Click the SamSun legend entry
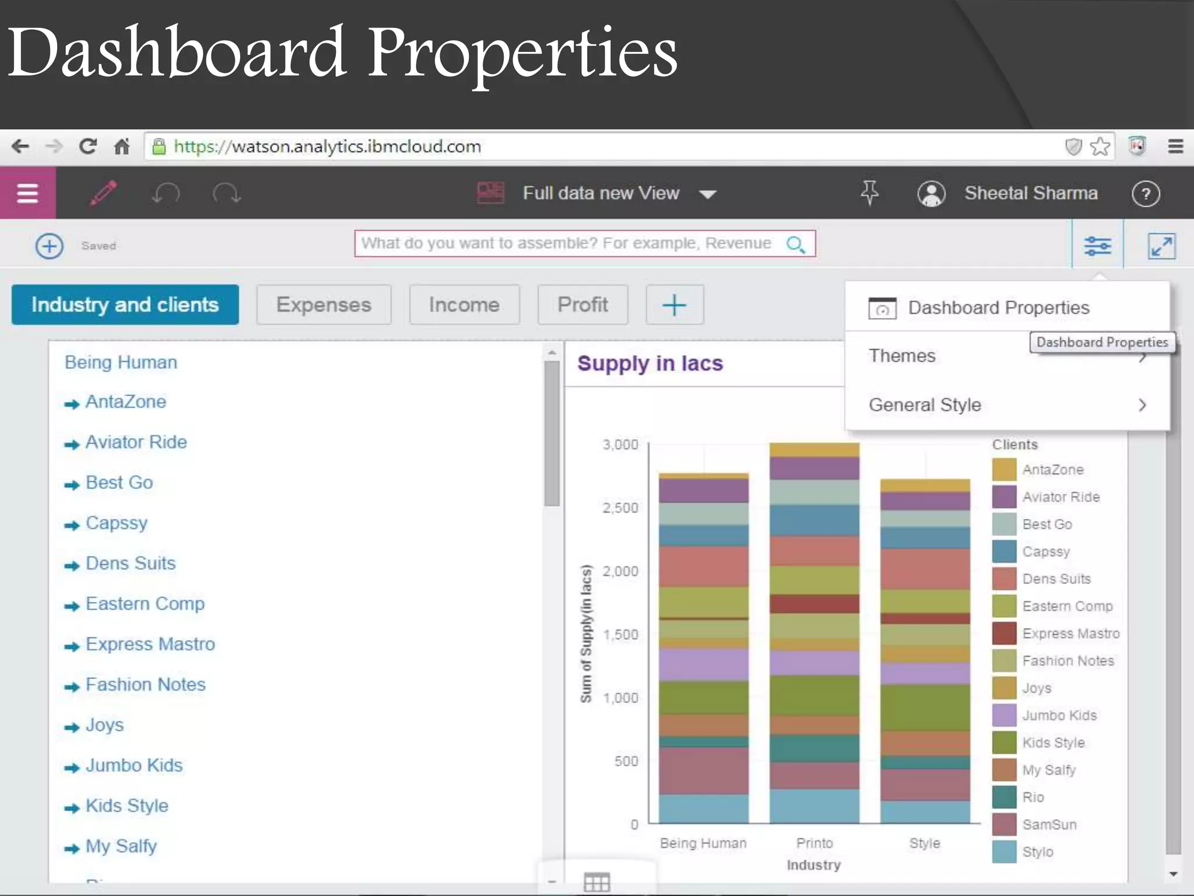The height and width of the screenshot is (896, 1194). pyautogui.click(x=1035, y=825)
